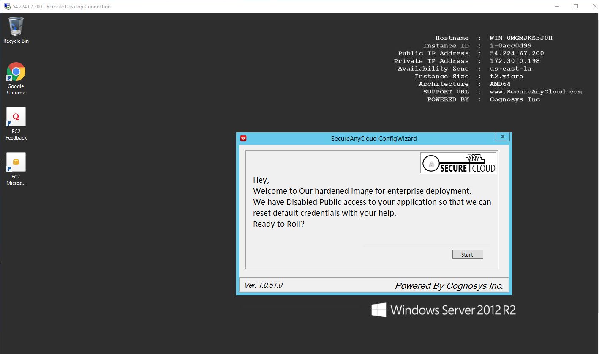This screenshot has height=354, width=599.
Task: Maximize the Remote Desktop Connection window
Action: pyautogui.click(x=575, y=6)
